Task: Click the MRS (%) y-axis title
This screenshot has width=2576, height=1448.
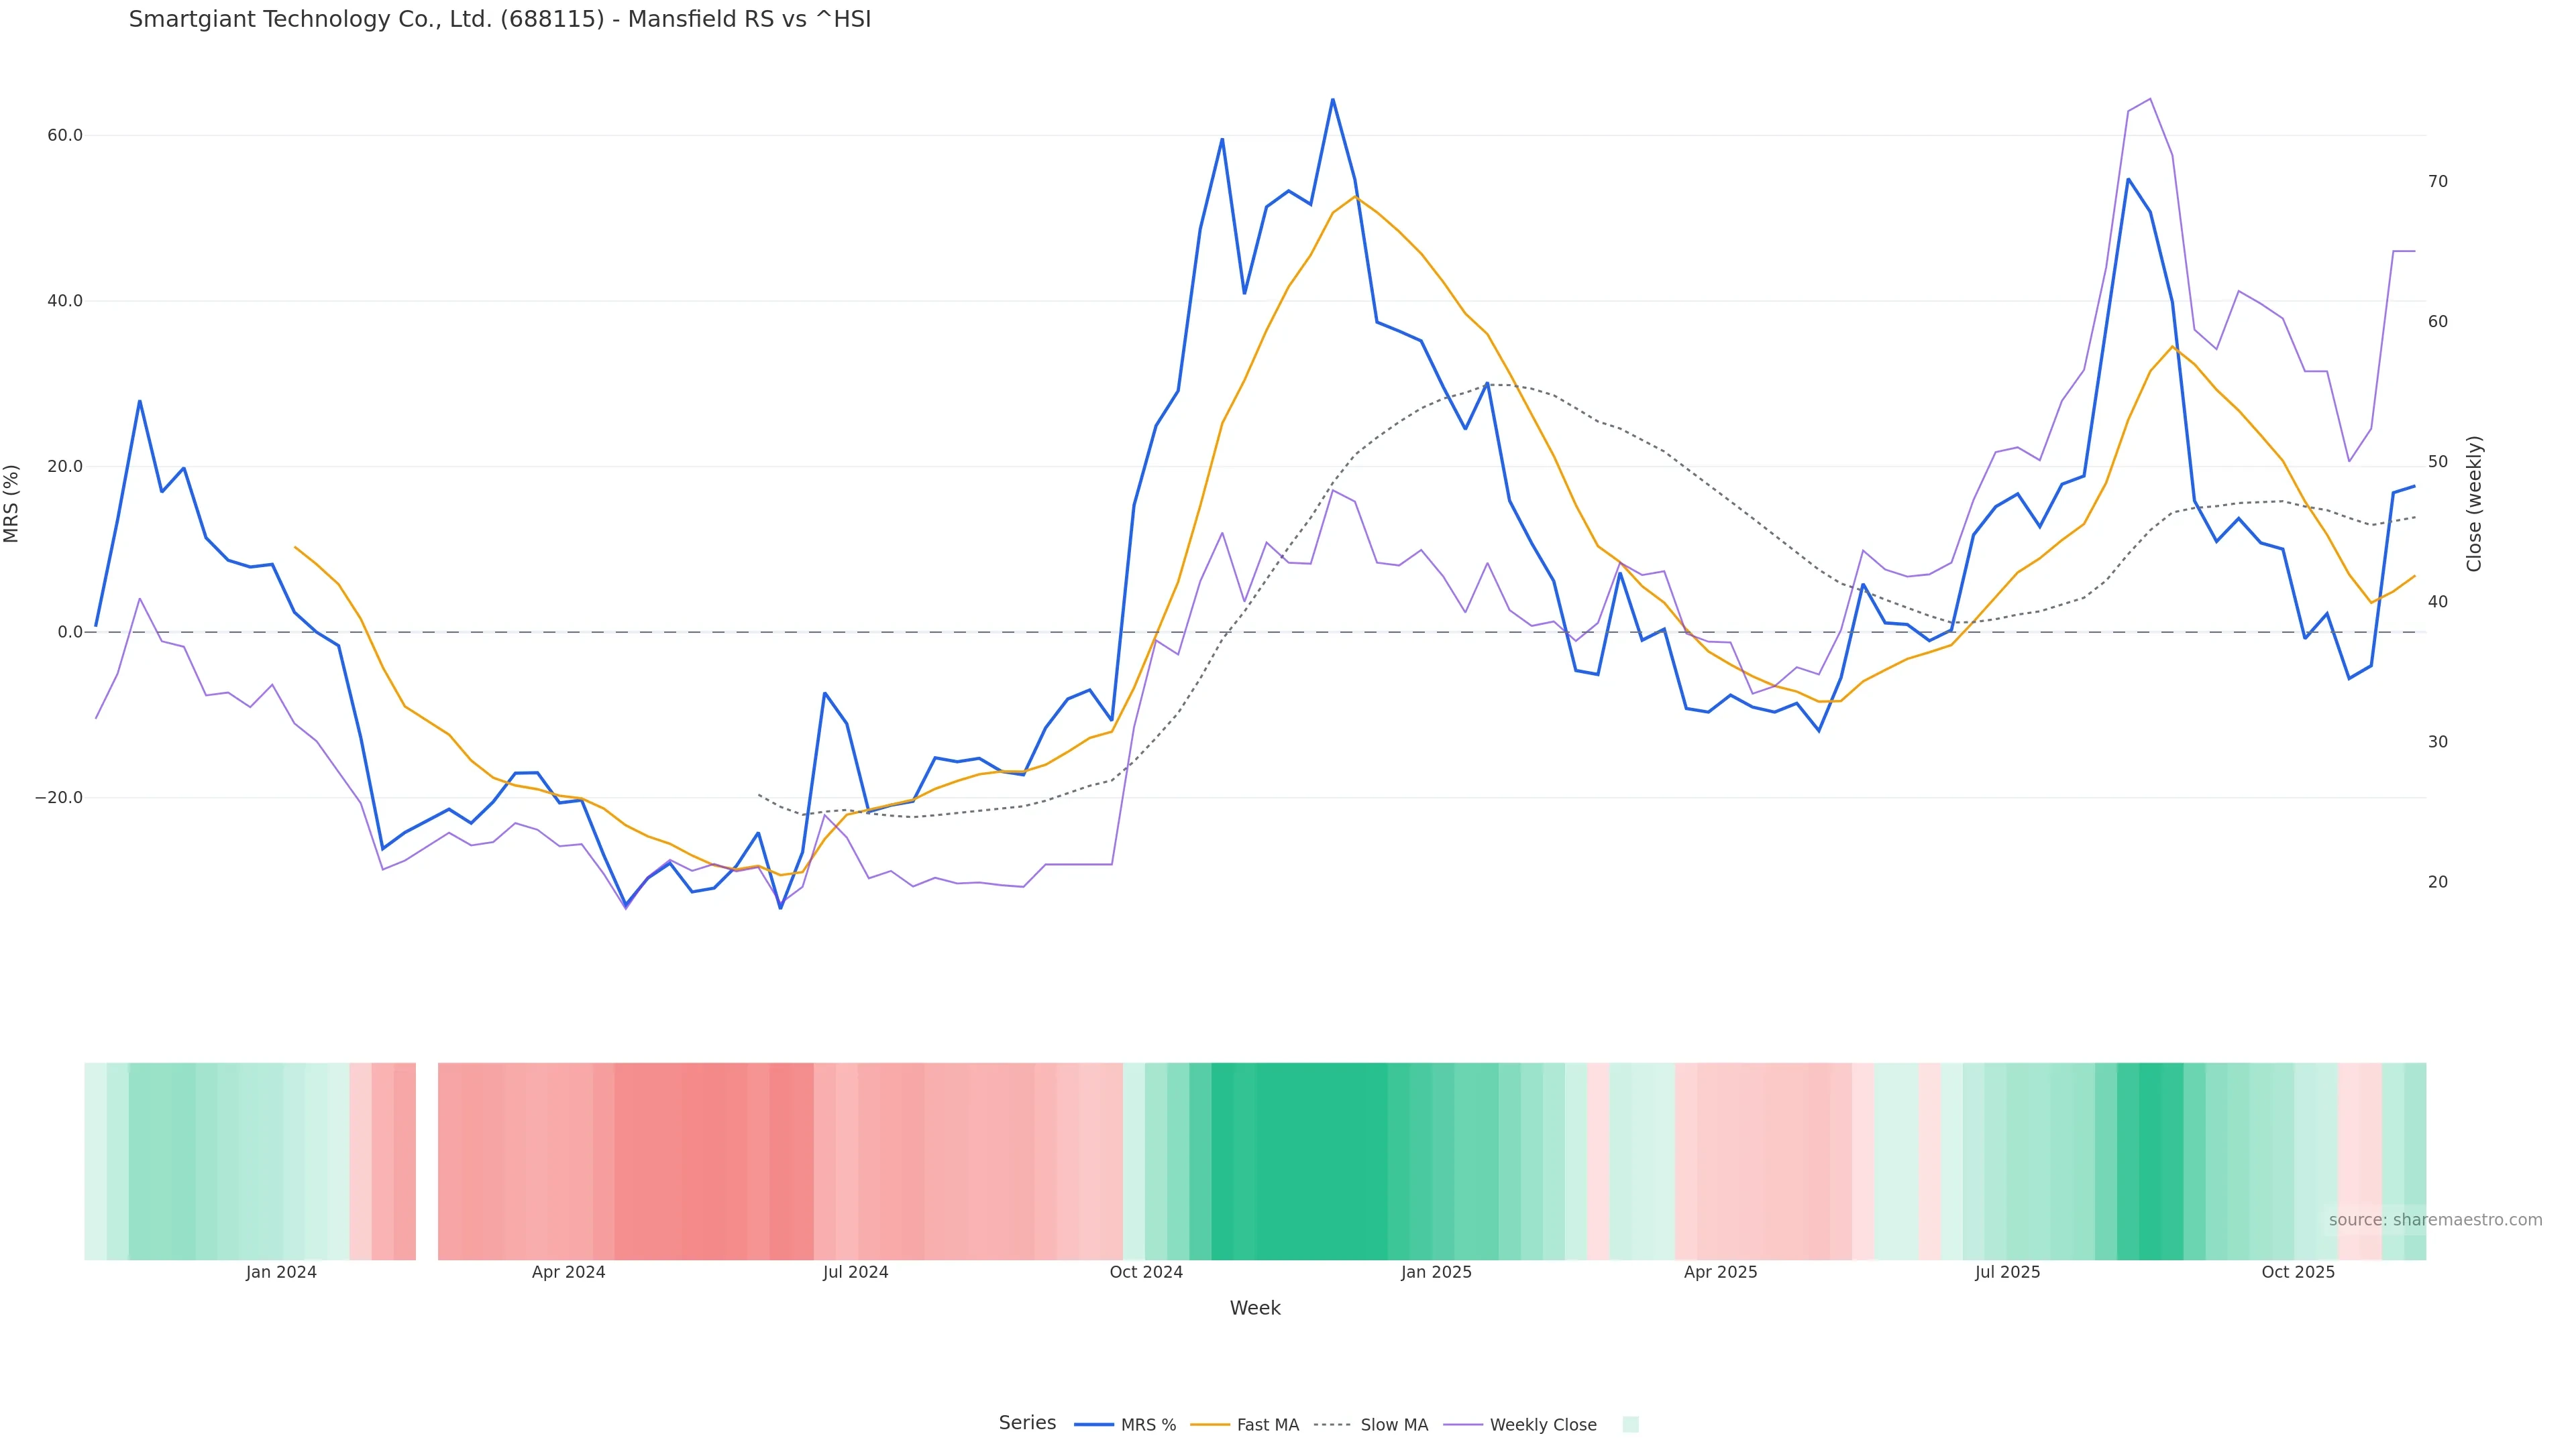Action: (x=12, y=503)
